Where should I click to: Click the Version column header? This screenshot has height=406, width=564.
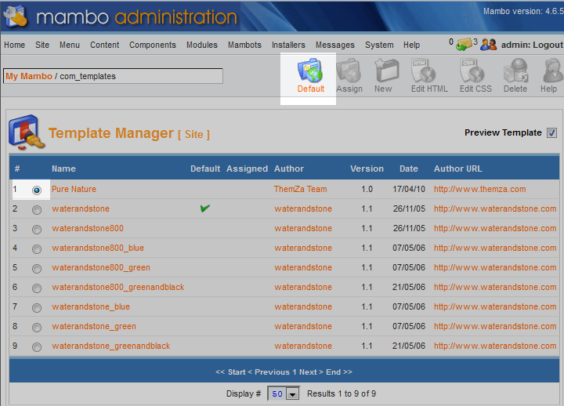pyautogui.click(x=367, y=169)
